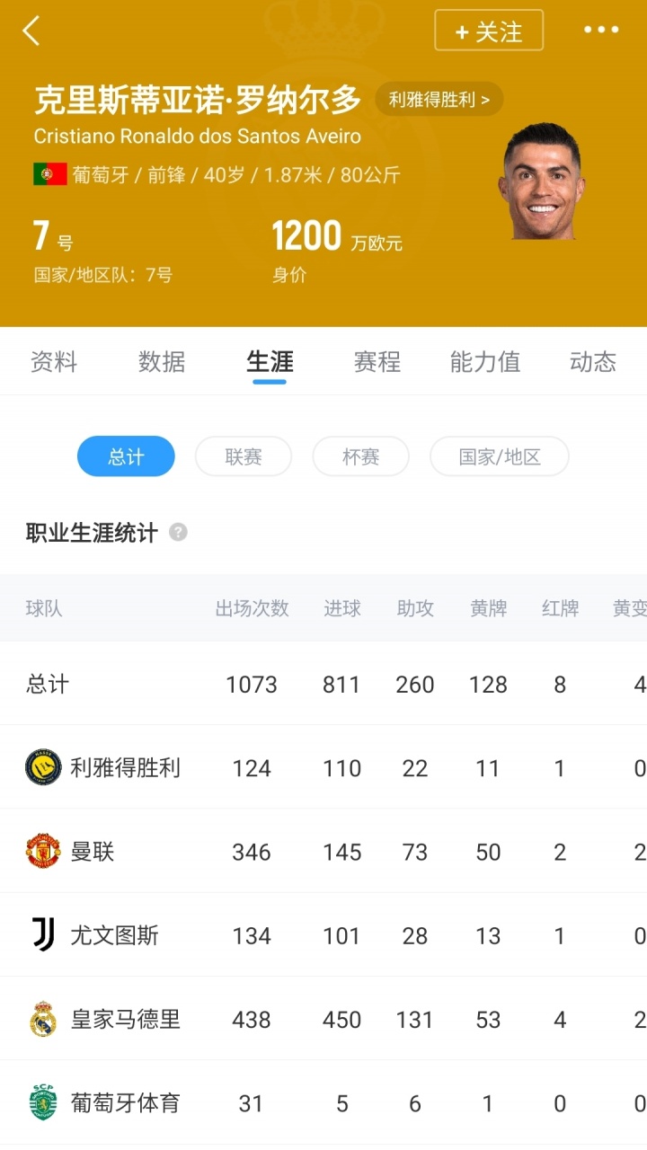Switch to the 赛程 tab
This screenshot has width=647, height=1150.
[377, 361]
